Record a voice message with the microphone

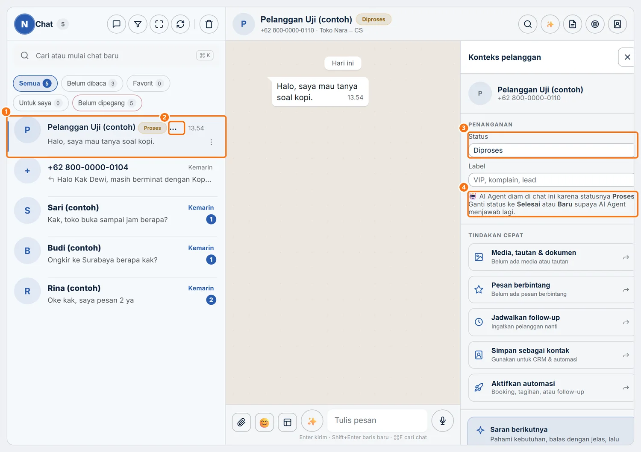tap(443, 421)
